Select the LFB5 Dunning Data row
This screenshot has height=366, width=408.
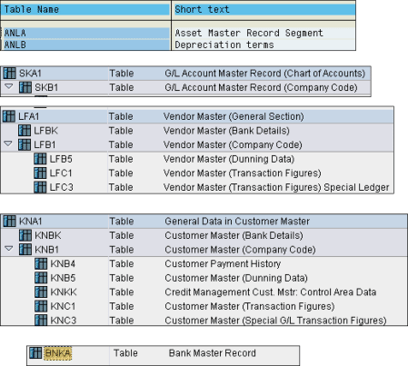pos(197,159)
